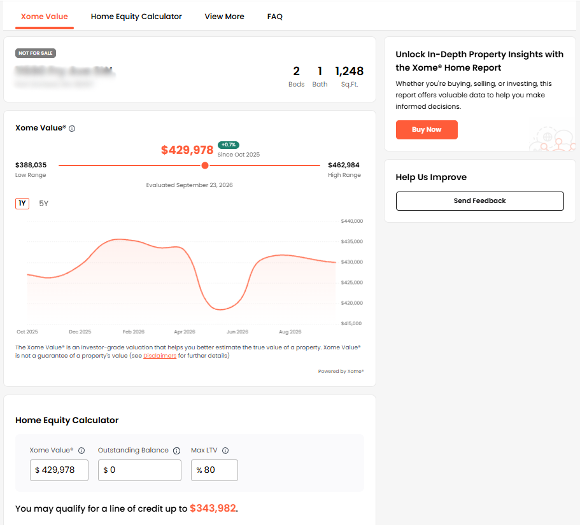The height and width of the screenshot is (525, 580).
Task: Click the Outstanding Balance input field
Action: pos(140,470)
